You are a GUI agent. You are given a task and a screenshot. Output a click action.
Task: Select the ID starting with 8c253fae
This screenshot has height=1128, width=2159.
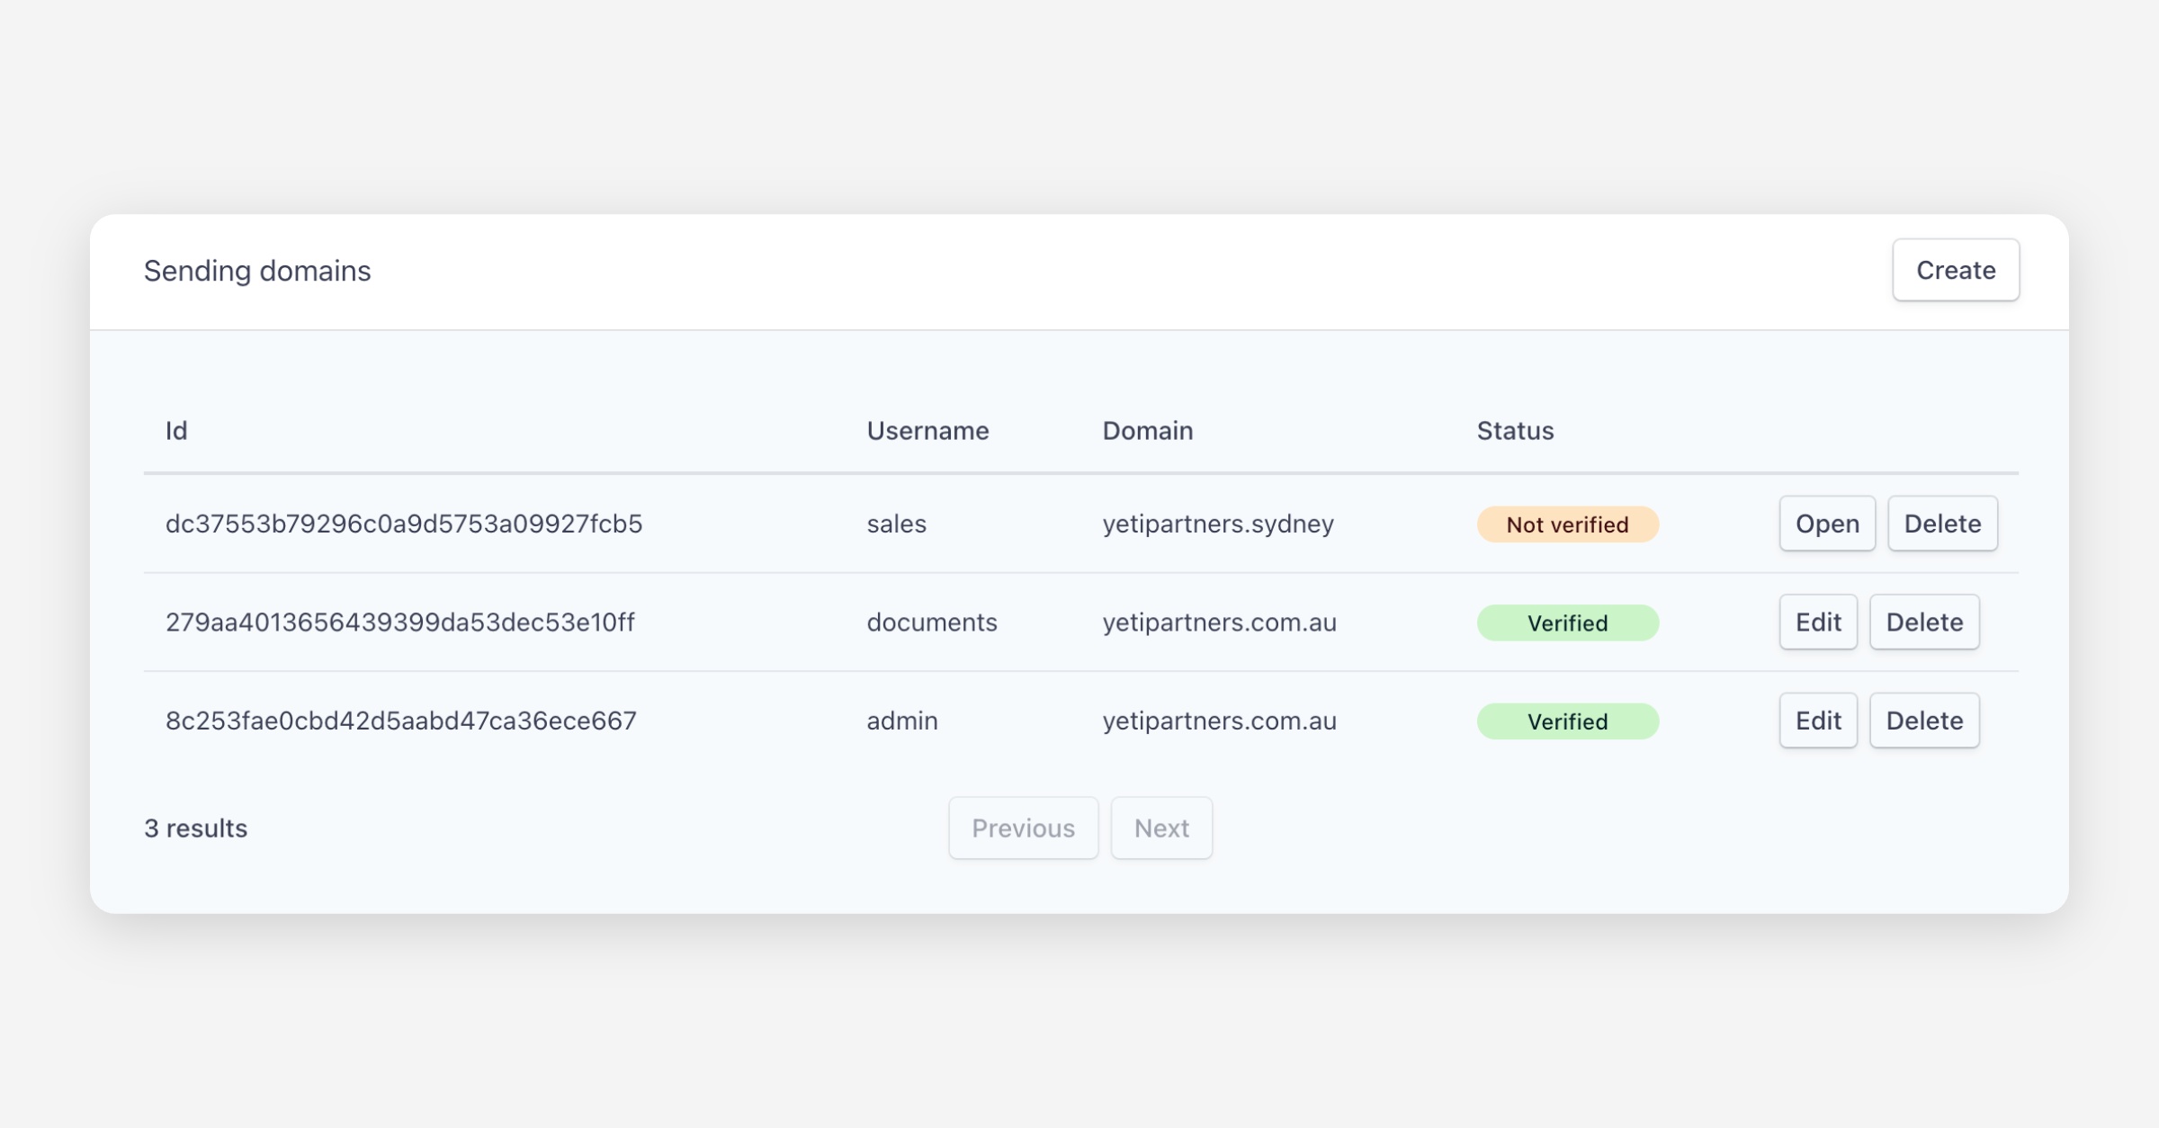[401, 721]
